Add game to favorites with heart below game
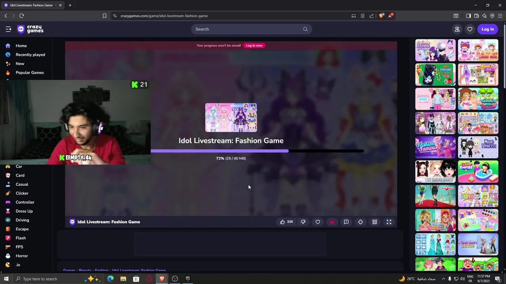 tap(318, 222)
